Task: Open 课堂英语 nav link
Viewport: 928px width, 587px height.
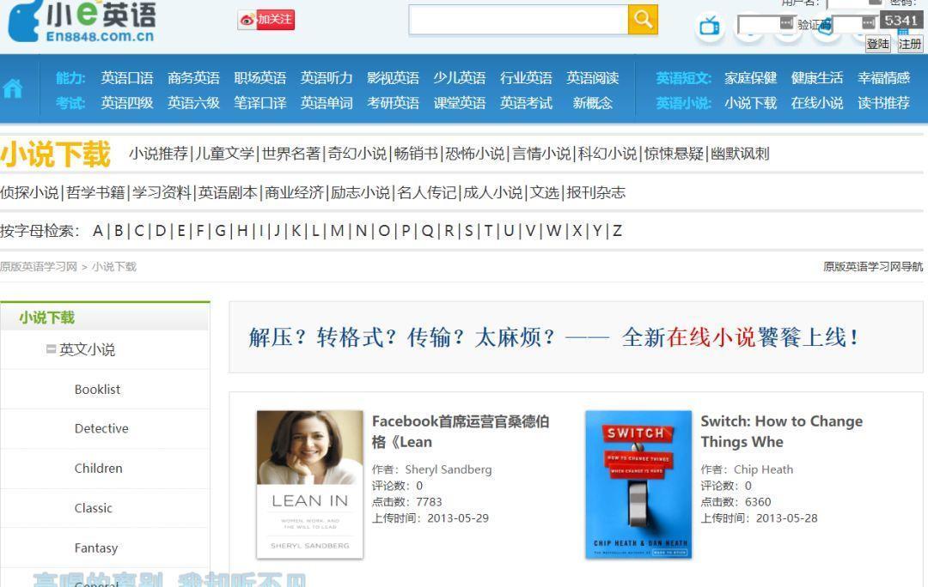Action: [459, 103]
